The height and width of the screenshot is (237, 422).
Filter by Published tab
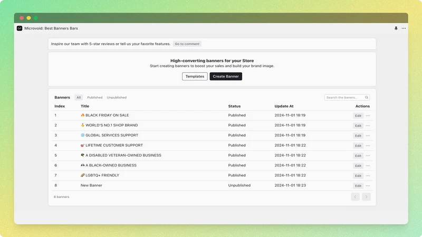[x=95, y=97]
